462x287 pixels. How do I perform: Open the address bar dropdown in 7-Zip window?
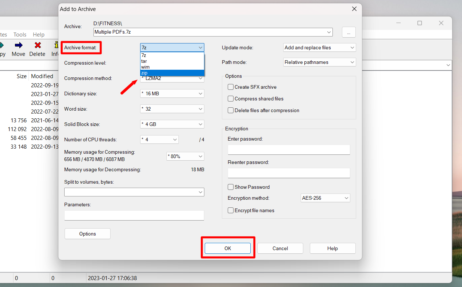[448, 65]
